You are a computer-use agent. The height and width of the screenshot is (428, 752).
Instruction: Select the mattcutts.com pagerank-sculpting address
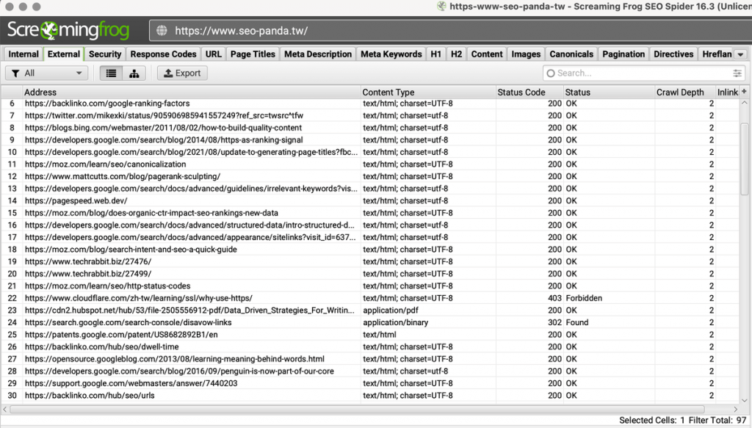coord(123,176)
